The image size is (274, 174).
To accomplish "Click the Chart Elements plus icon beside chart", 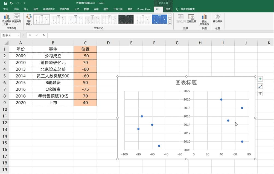I will pos(260,78).
